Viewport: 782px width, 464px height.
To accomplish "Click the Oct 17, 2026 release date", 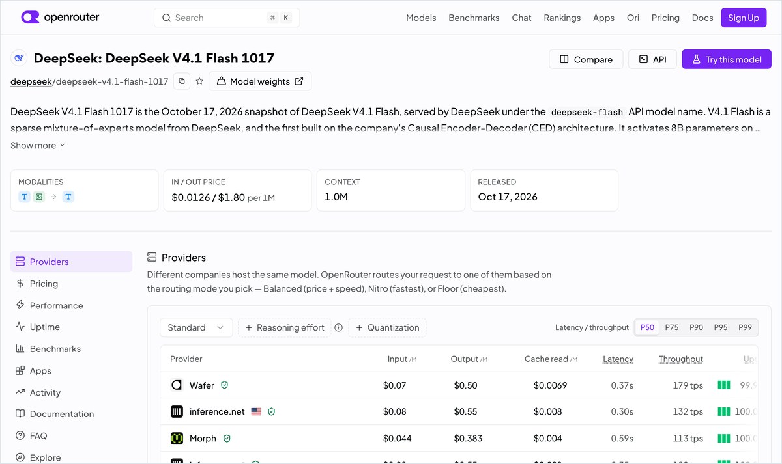I will [508, 197].
